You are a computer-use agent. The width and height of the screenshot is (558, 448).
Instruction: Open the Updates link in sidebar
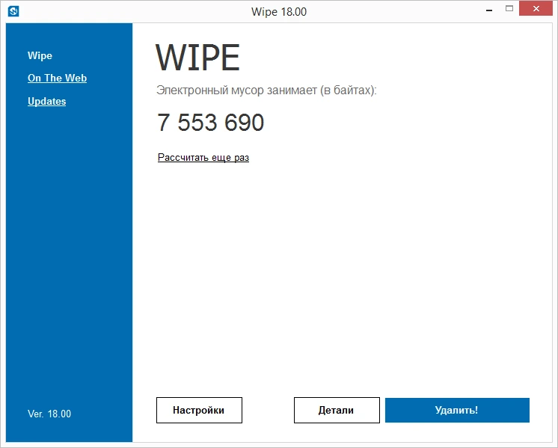point(46,101)
